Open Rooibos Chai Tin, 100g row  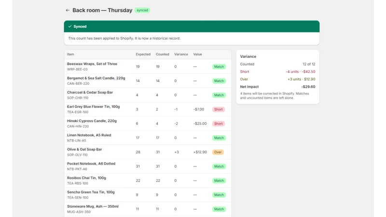(148, 180)
